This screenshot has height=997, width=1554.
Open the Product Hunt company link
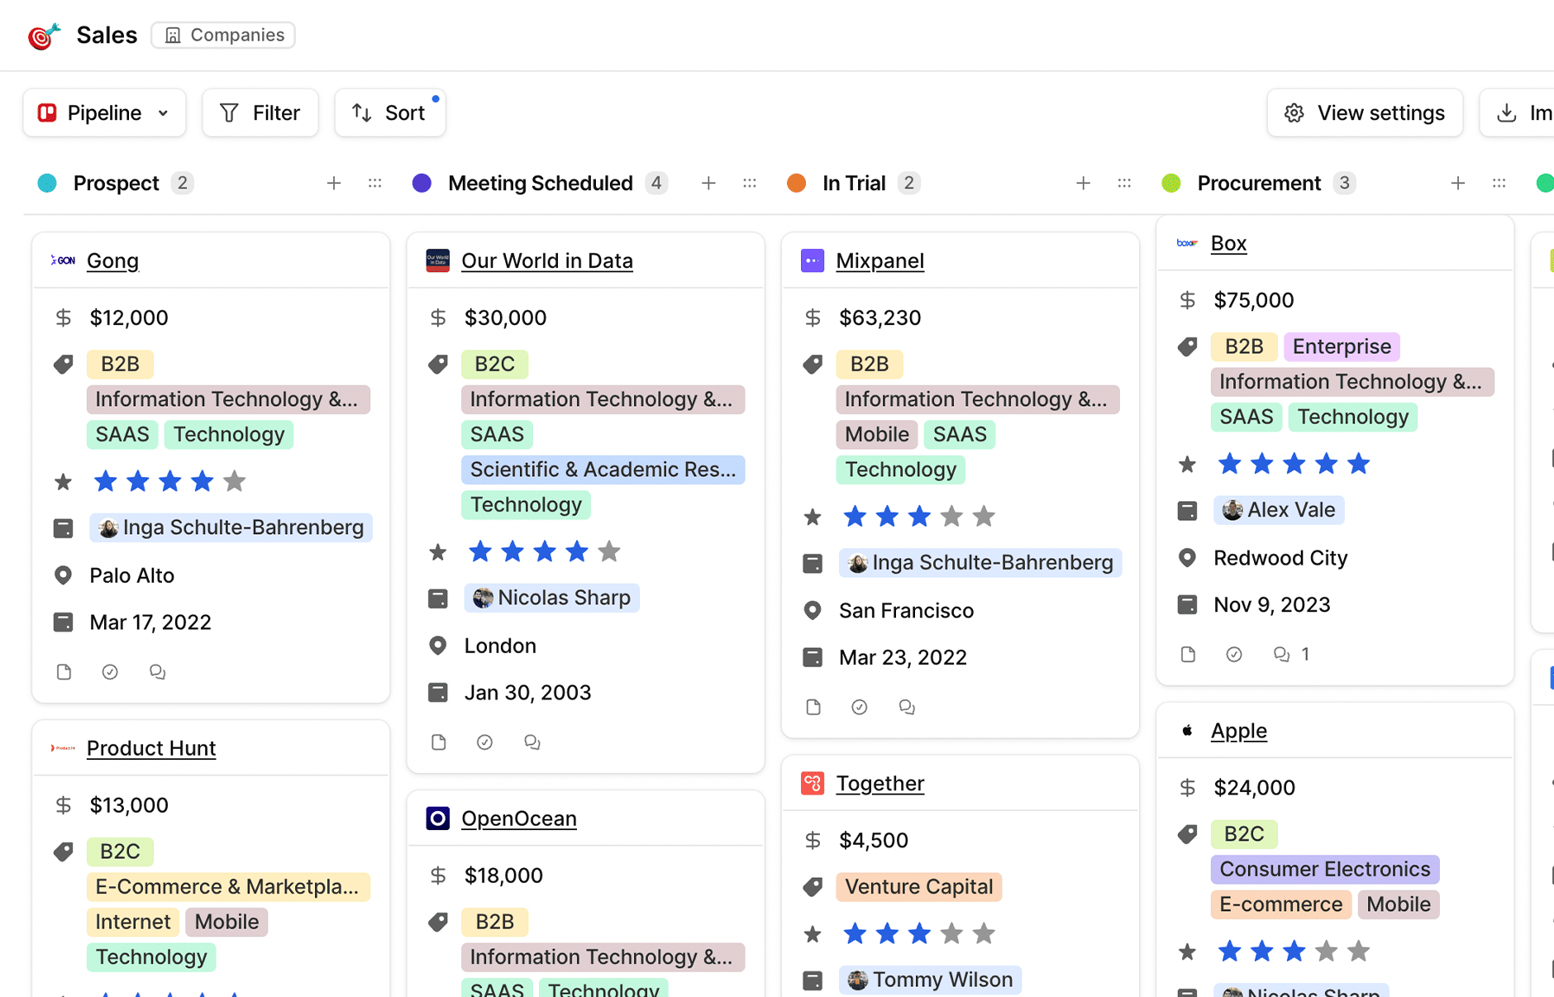(151, 748)
